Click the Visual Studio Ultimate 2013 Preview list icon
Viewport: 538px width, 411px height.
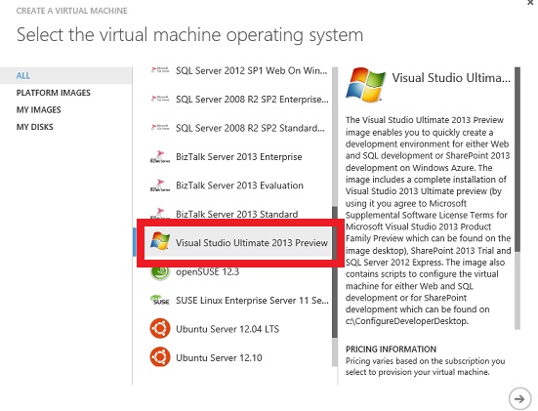tap(160, 240)
